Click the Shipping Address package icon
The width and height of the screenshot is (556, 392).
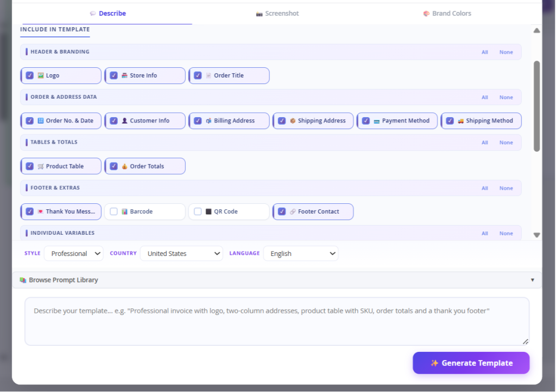tap(293, 121)
